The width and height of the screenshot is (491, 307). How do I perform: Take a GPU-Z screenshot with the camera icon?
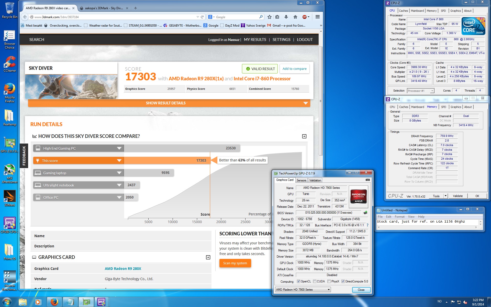tap(367, 180)
